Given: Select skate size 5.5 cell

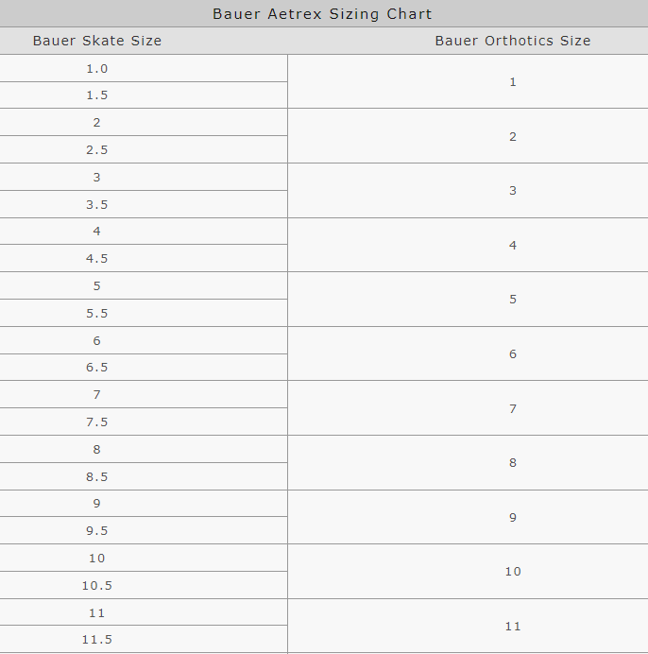Looking at the screenshot, I should [x=97, y=313].
